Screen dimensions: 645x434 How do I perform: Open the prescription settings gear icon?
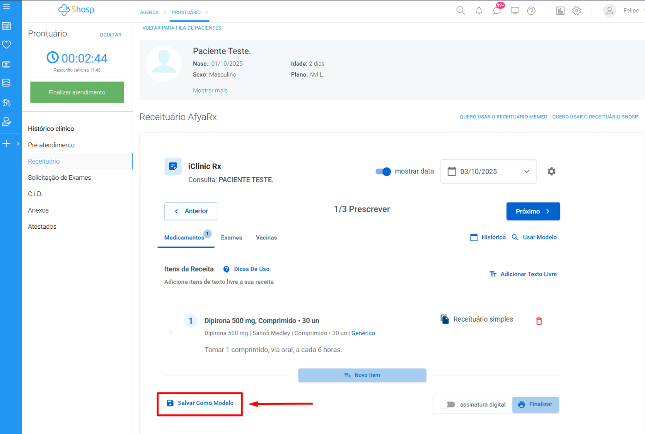point(551,171)
